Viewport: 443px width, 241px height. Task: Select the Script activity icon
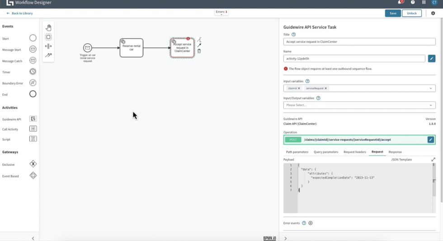coord(33,139)
